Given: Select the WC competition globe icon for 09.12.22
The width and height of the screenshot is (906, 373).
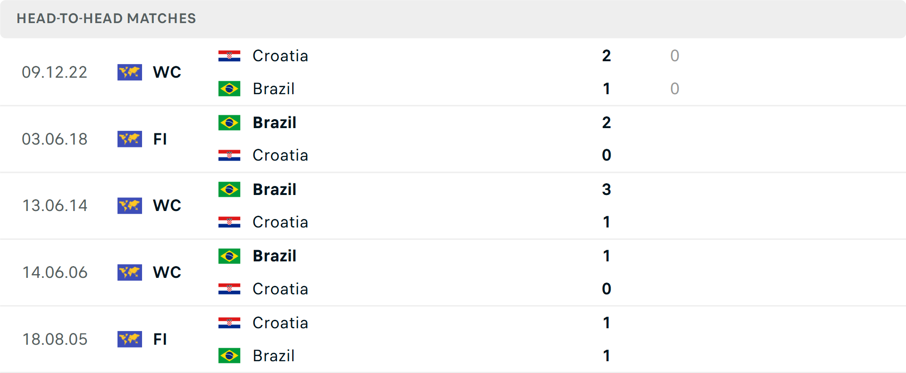Looking at the screenshot, I should click(129, 72).
